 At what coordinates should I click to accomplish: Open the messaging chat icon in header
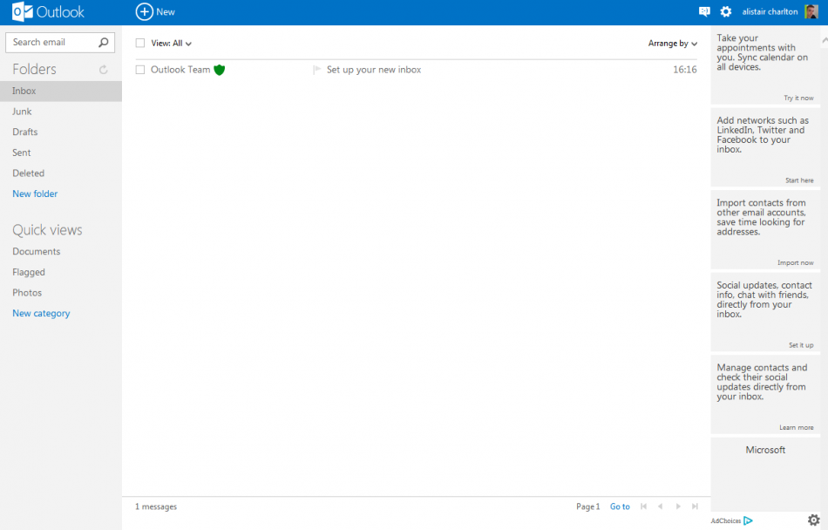click(704, 11)
